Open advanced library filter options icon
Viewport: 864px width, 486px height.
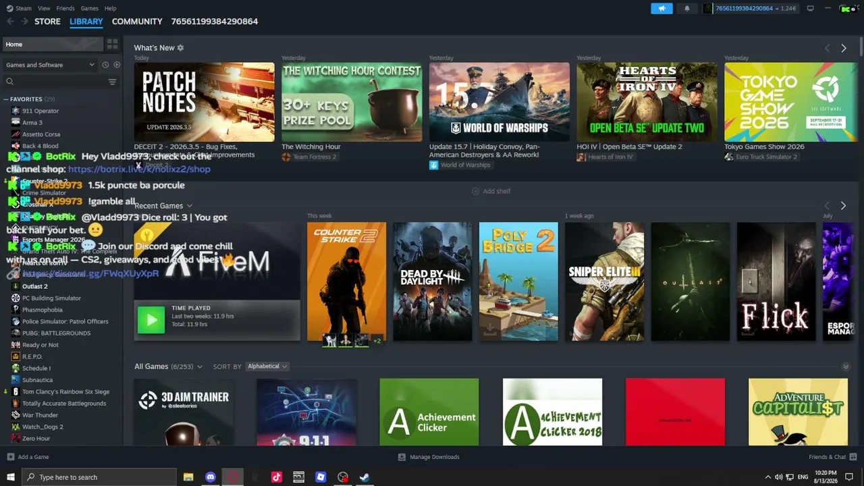pos(112,82)
